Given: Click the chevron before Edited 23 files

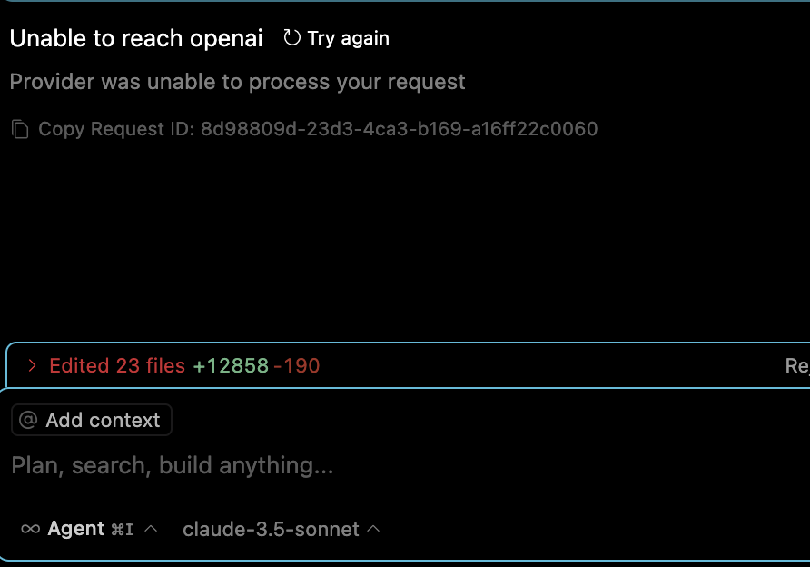Looking at the screenshot, I should coord(32,365).
